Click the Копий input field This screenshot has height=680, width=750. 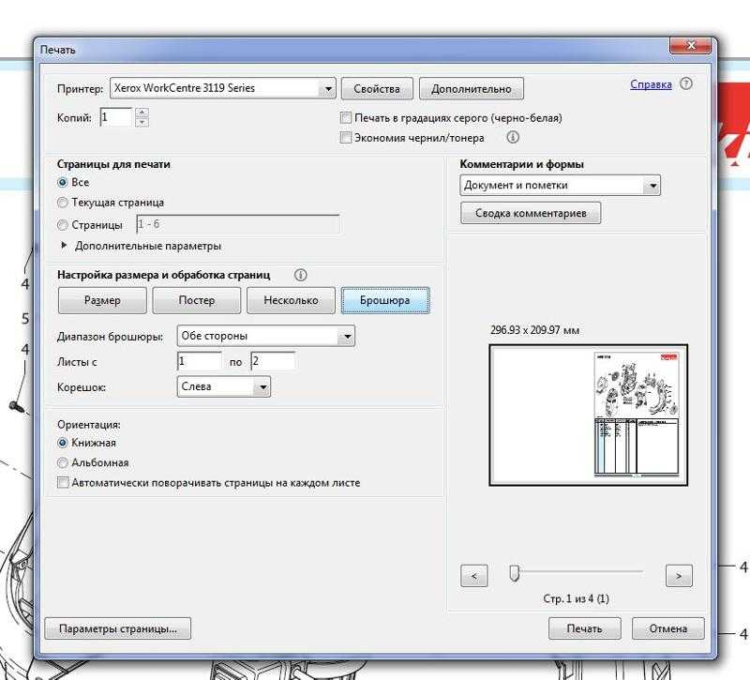tap(116, 117)
